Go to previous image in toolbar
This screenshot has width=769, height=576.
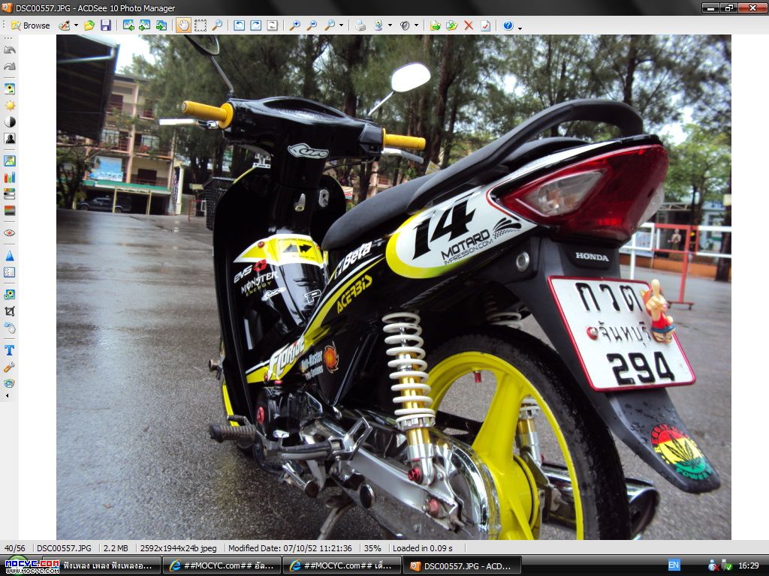[x=129, y=25]
